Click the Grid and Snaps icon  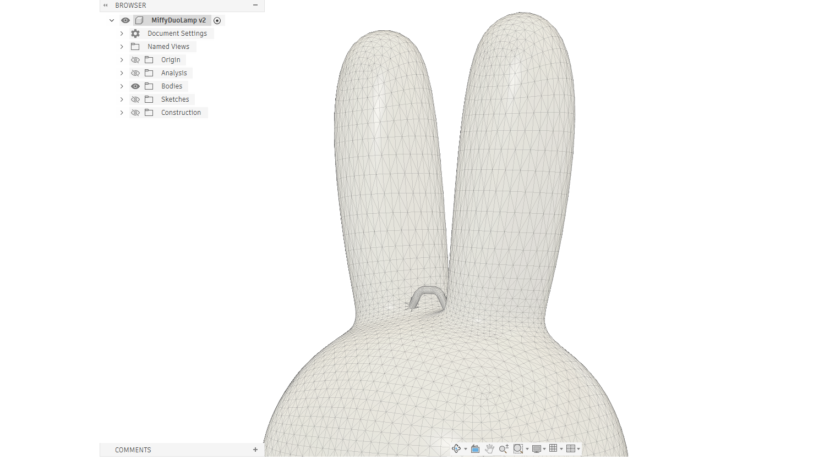[553, 448]
